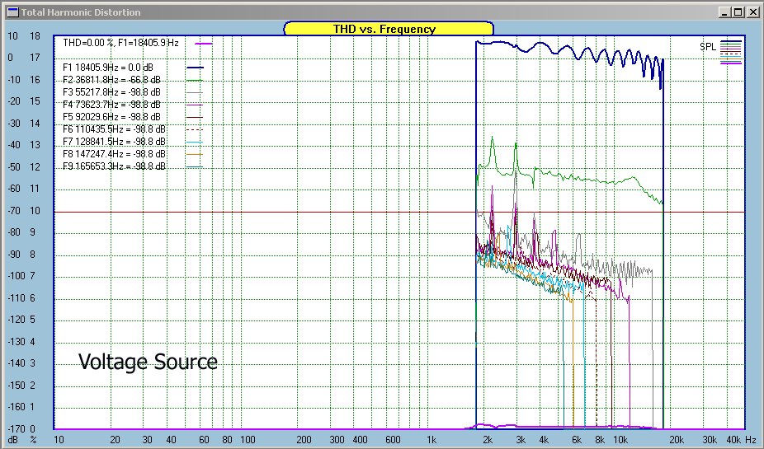Click the magenta THD legend line swatch

pos(203,44)
